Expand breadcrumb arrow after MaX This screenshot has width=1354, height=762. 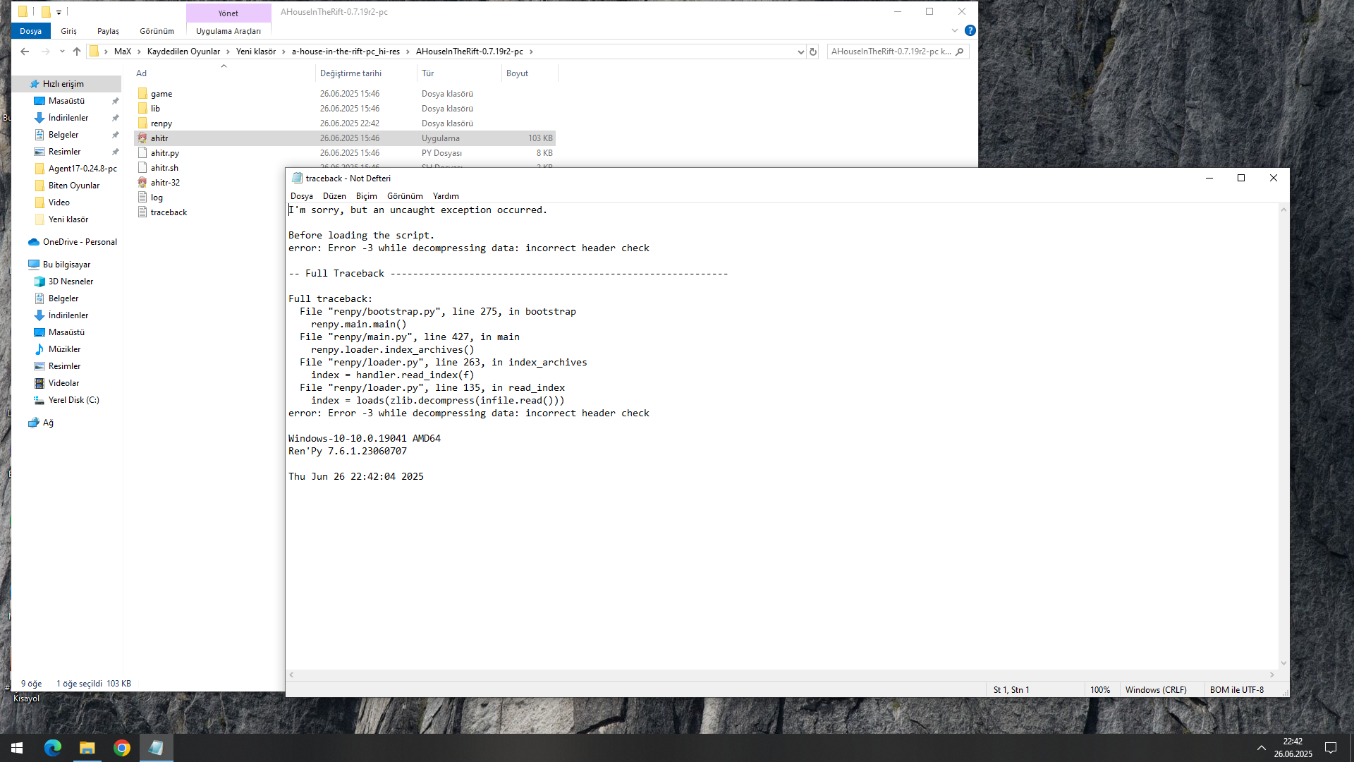(x=139, y=52)
